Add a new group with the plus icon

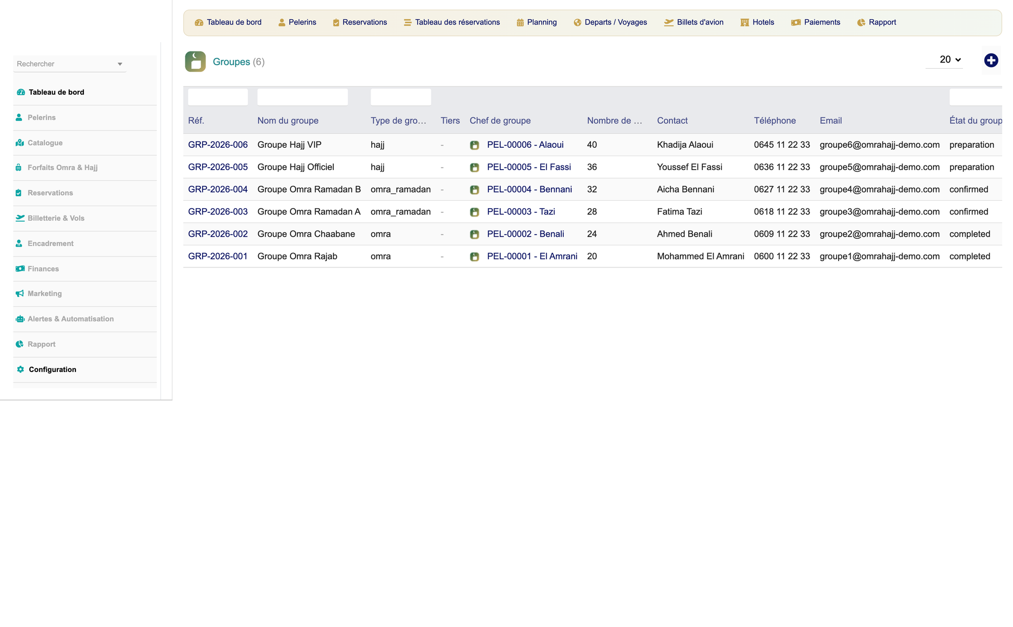coord(991,60)
